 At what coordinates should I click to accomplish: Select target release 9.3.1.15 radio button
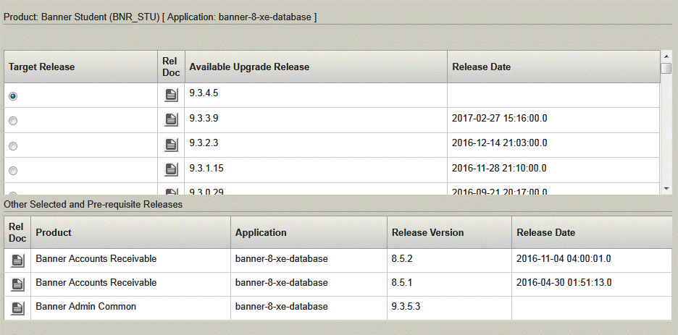(13, 171)
